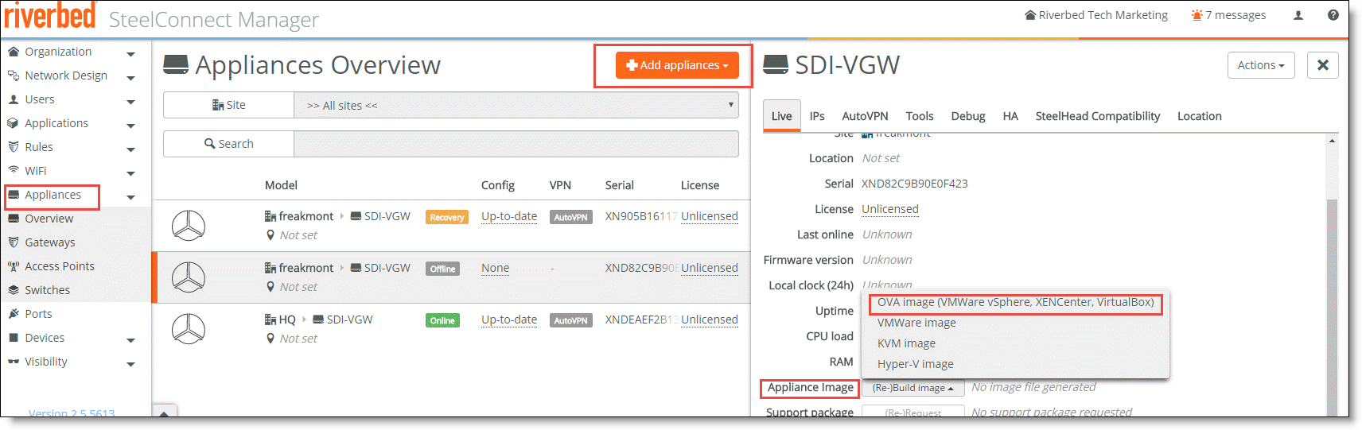Image resolution: width=1362 pixels, height=430 pixels.
Task: Click the Applications cube icon in sidebar
Action: pos(14,123)
